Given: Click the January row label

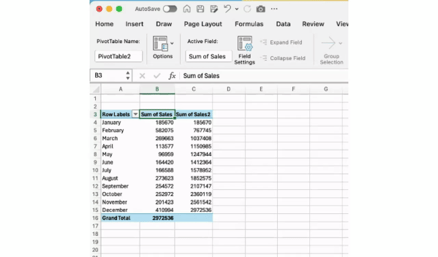Looking at the screenshot, I should (112, 122).
